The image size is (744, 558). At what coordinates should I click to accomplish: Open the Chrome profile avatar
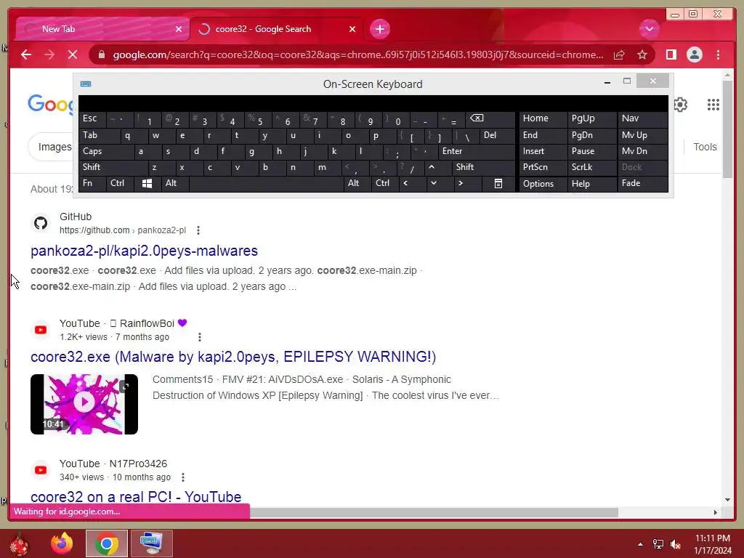(x=694, y=54)
